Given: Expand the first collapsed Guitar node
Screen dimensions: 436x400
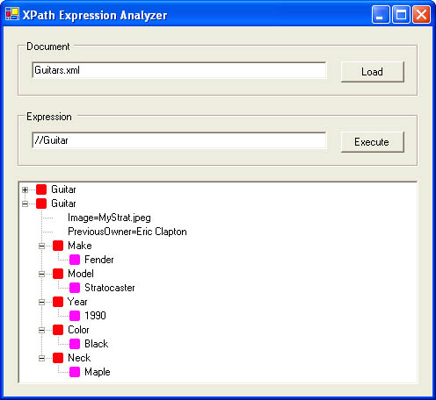Looking at the screenshot, I should click(x=25, y=190).
